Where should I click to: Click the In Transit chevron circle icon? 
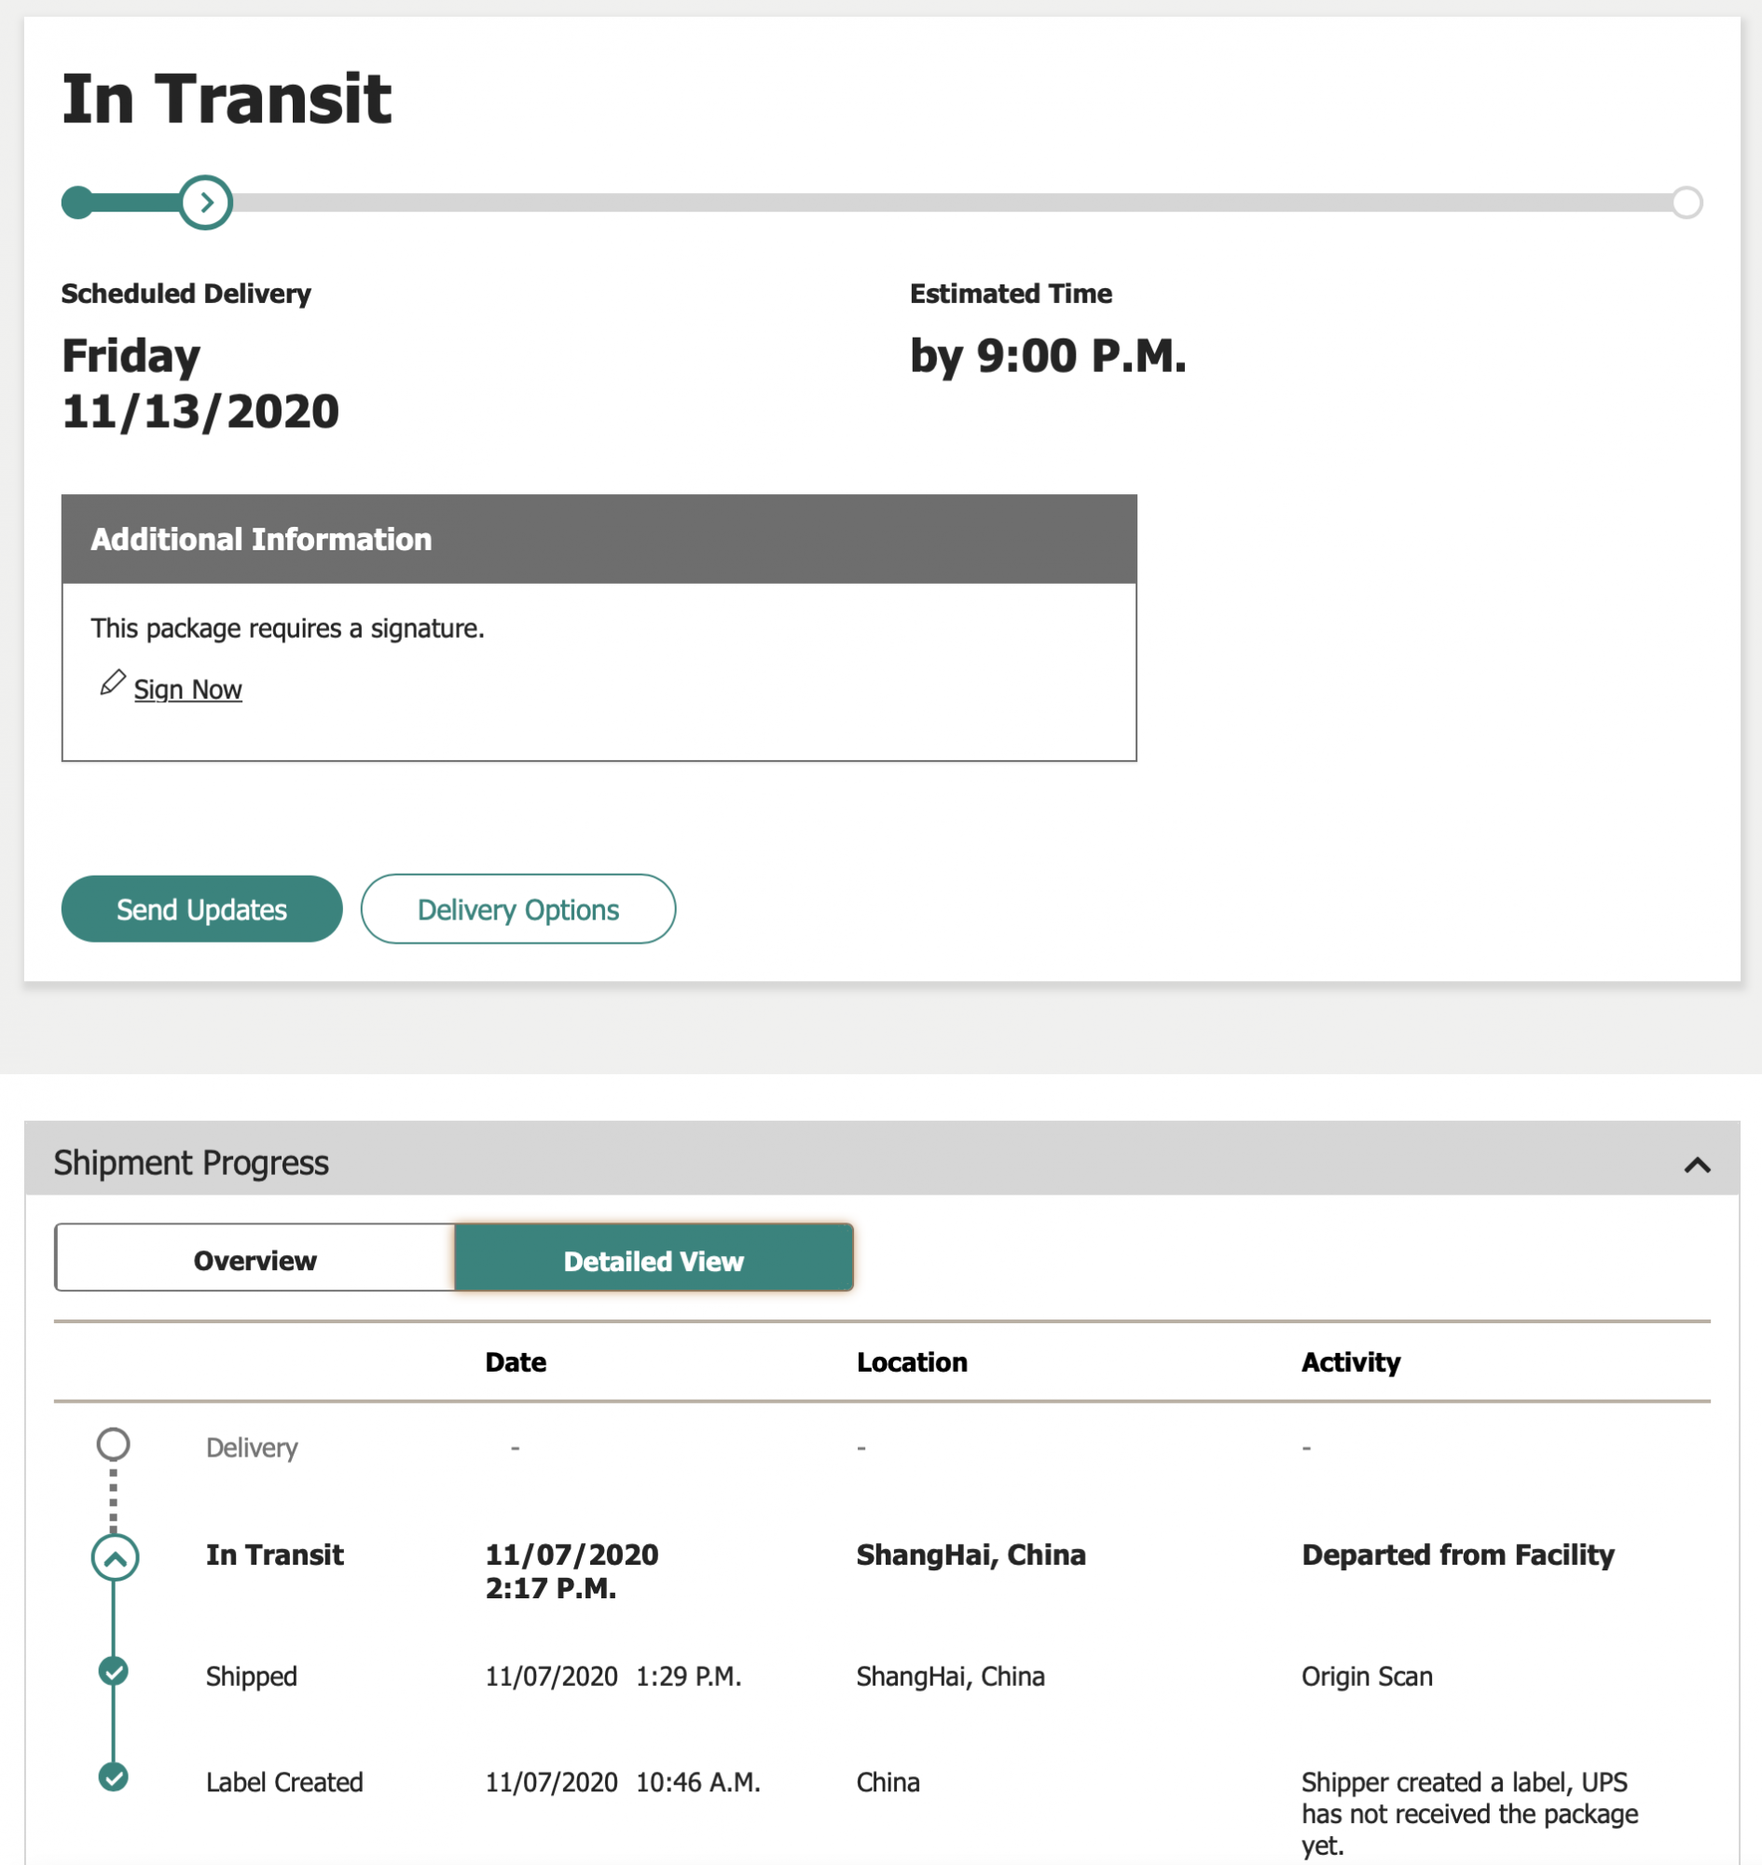coord(115,1558)
